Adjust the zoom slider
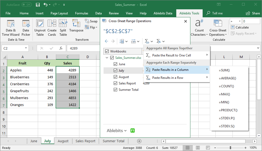The image size is (262, 151). click(230, 148)
